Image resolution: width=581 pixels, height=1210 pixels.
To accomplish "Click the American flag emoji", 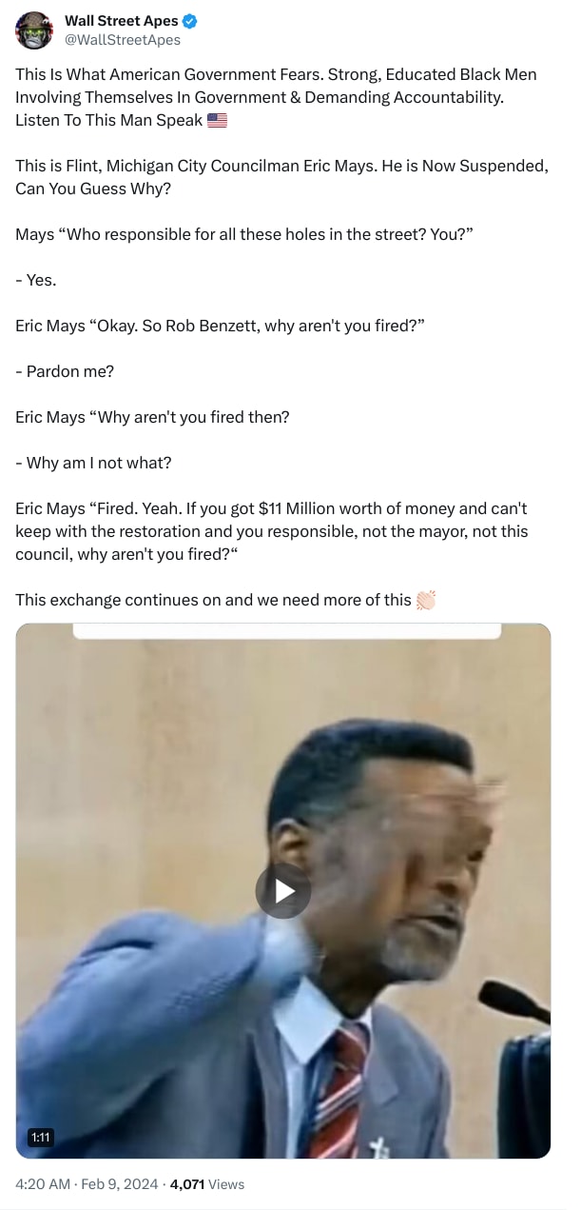I will pos(218,120).
